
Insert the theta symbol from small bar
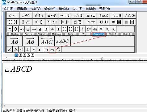(x=15, y=29)
